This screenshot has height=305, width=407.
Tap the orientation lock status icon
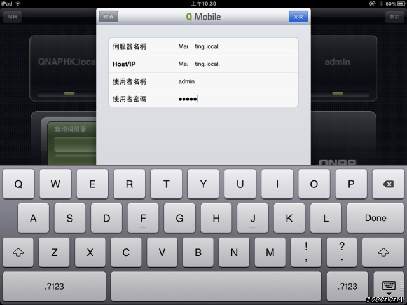point(372,4)
